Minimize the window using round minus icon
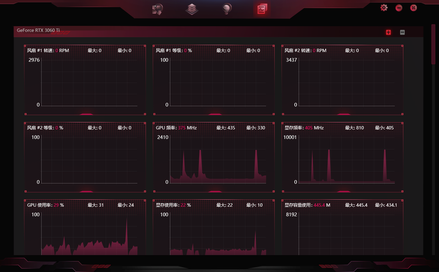The image size is (439, 272). click(399, 8)
